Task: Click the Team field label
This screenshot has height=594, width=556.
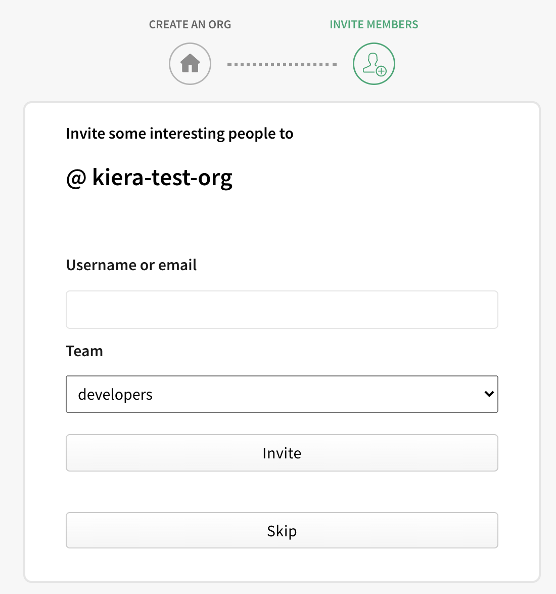Action: coord(84,351)
